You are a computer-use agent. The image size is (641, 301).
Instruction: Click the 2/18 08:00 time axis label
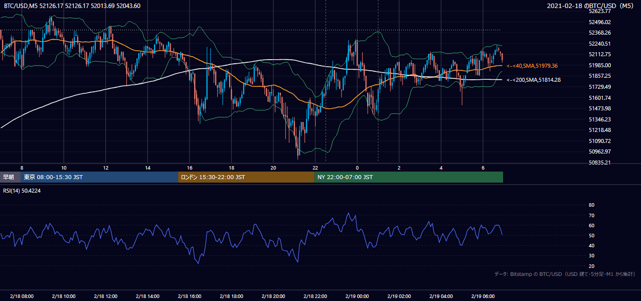pos(22,296)
